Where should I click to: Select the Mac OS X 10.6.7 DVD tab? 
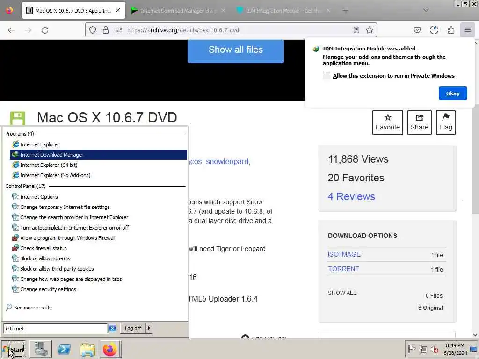pyautogui.click(x=73, y=11)
